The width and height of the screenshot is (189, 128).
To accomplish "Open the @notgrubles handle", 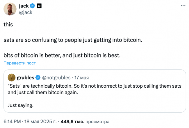I will pos(56,77).
